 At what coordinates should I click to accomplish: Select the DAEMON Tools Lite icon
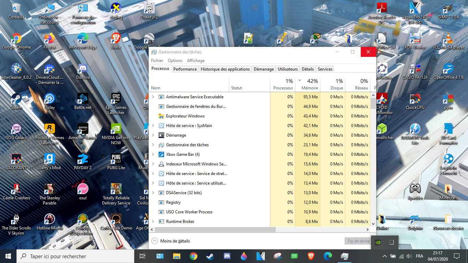click(415, 134)
